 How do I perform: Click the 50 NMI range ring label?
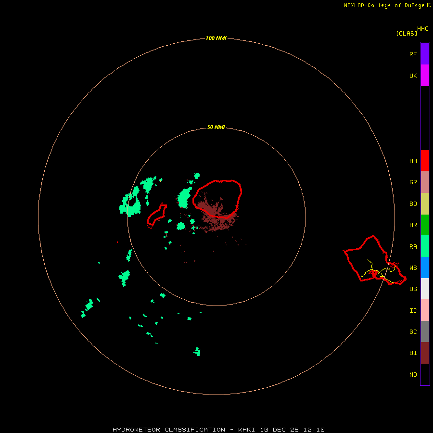216,127
